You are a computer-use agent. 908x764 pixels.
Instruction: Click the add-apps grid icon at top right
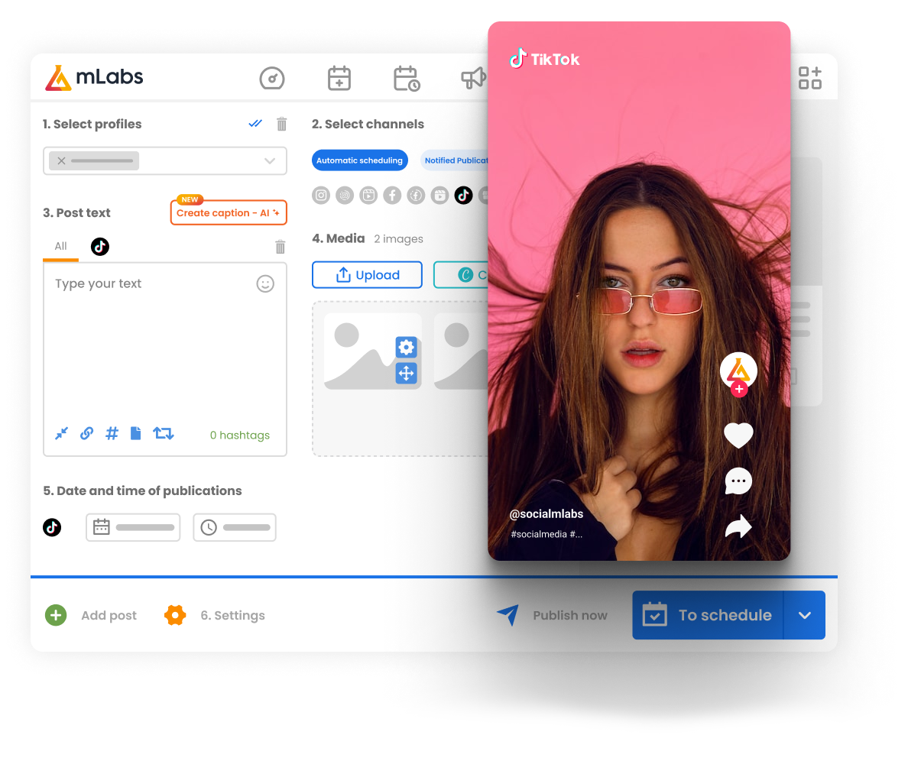click(809, 78)
